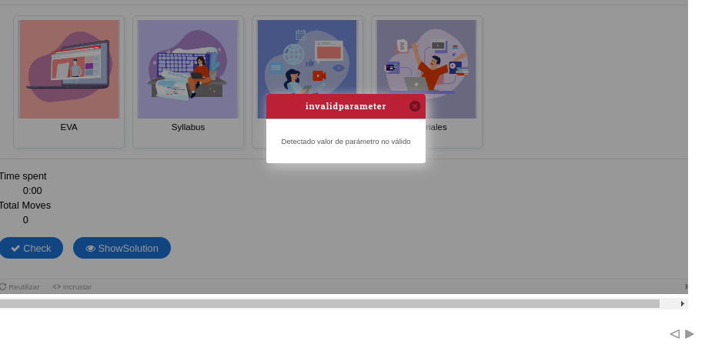Click the invalidparameter dialog title
Viewport: 715px width, 351px height.
tap(346, 106)
